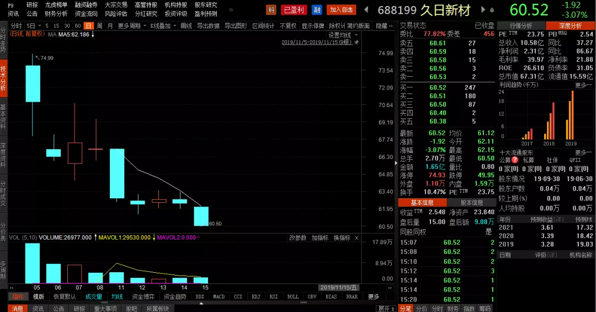Select the MACD indicator

pos(219,297)
